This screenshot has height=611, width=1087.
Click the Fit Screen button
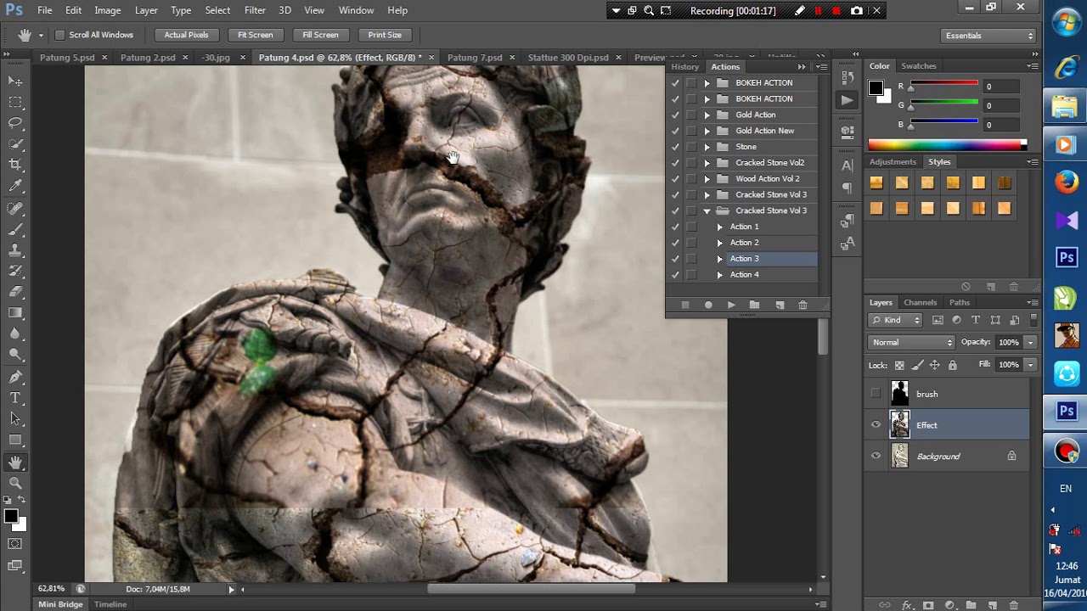[x=255, y=35]
